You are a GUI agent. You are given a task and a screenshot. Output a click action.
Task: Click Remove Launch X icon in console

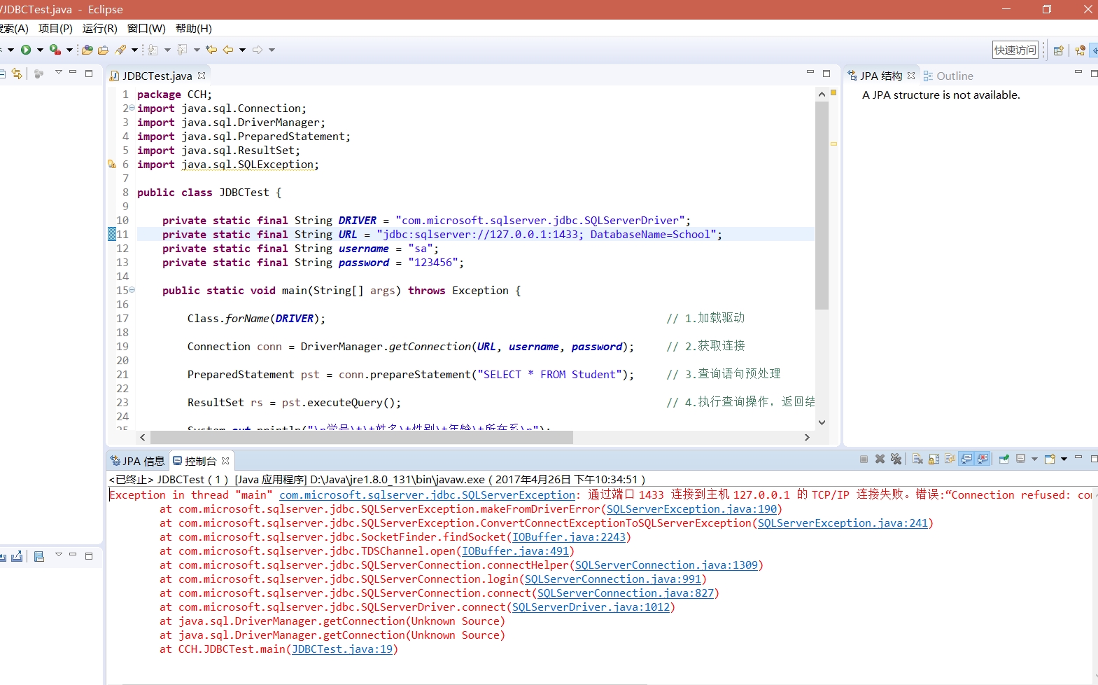(880, 459)
